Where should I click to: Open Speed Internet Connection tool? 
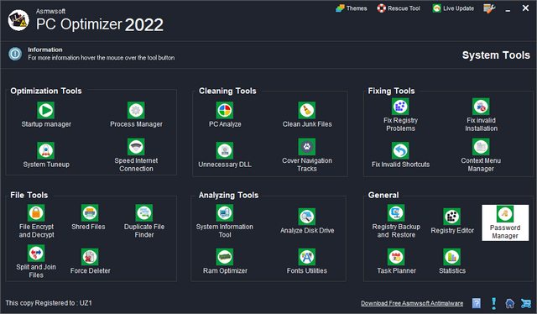136,155
